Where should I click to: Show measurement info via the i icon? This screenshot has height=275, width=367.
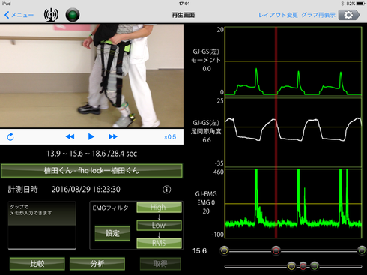point(167,190)
